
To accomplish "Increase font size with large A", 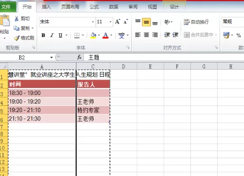I will coord(118,22).
